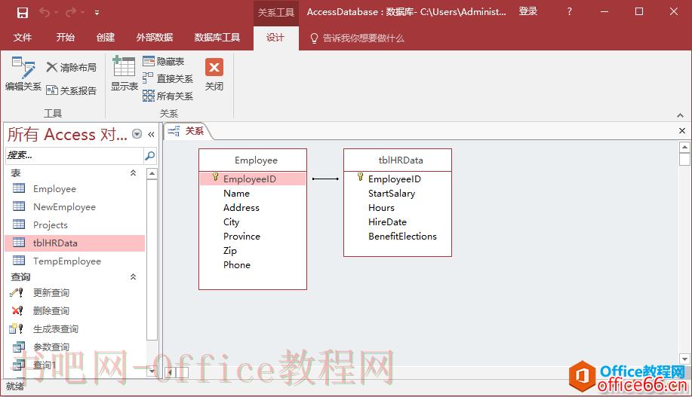The image size is (692, 397).
Task: Select the Address field in Employee box
Action: pos(241,207)
